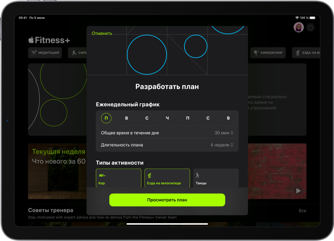Click the 09:41 clock in status bar
The image size is (334, 241).
coord(23,18)
